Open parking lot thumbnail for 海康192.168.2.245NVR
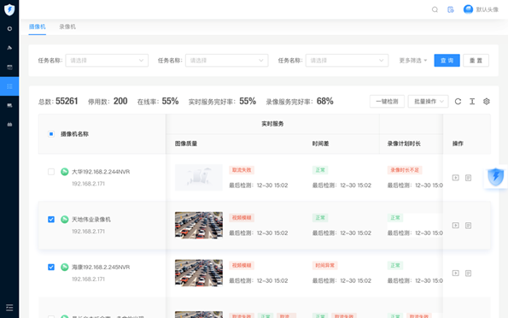Screen dimensions: 508x318 pos(199,273)
